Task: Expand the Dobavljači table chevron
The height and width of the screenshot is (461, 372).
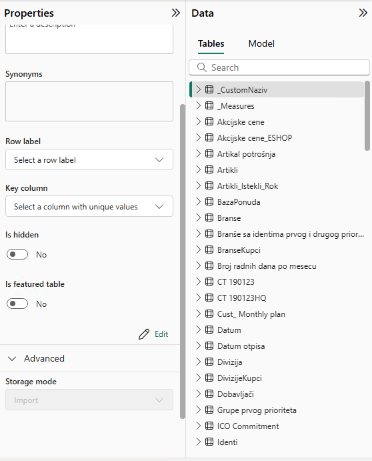Action: [x=199, y=394]
